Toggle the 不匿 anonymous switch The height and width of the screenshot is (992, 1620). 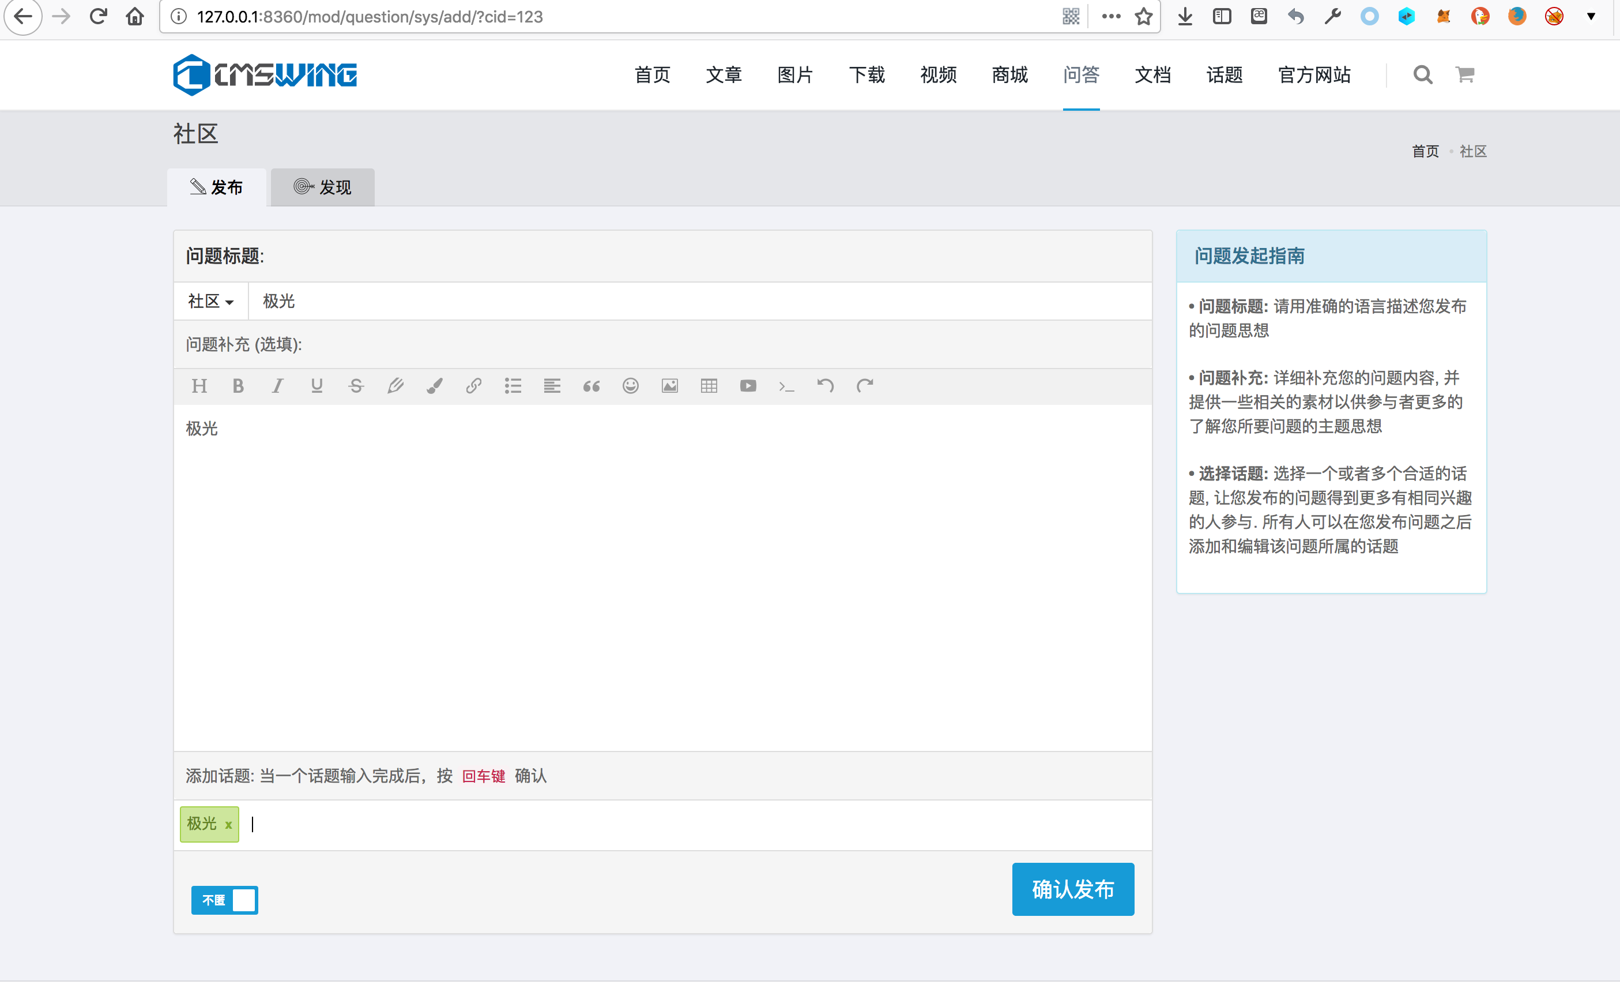click(x=224, y=900)
